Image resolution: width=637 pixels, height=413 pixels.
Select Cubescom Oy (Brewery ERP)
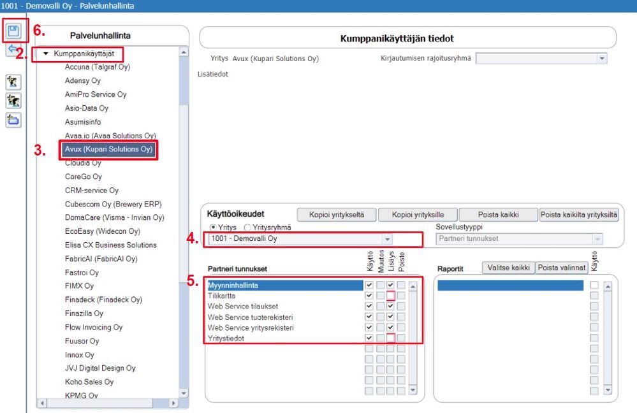coord(113,204)
